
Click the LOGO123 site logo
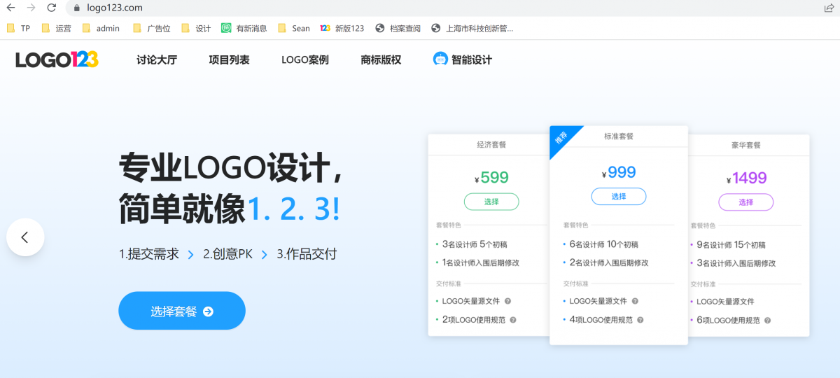pos(57,59)
